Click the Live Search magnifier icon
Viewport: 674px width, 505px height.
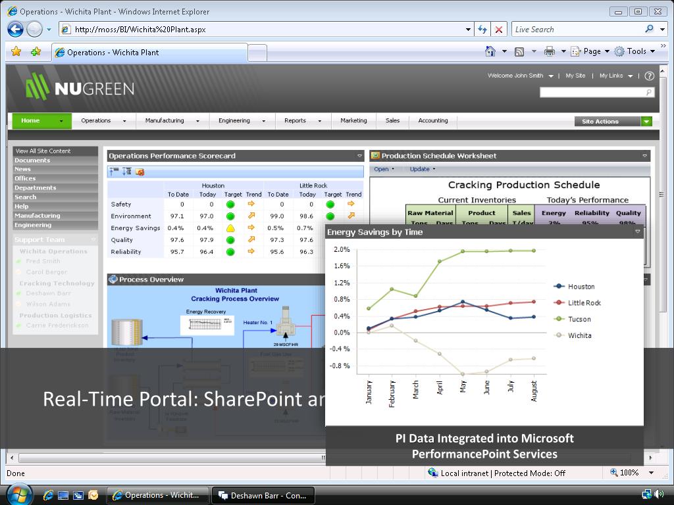click(x=649, y=29)
